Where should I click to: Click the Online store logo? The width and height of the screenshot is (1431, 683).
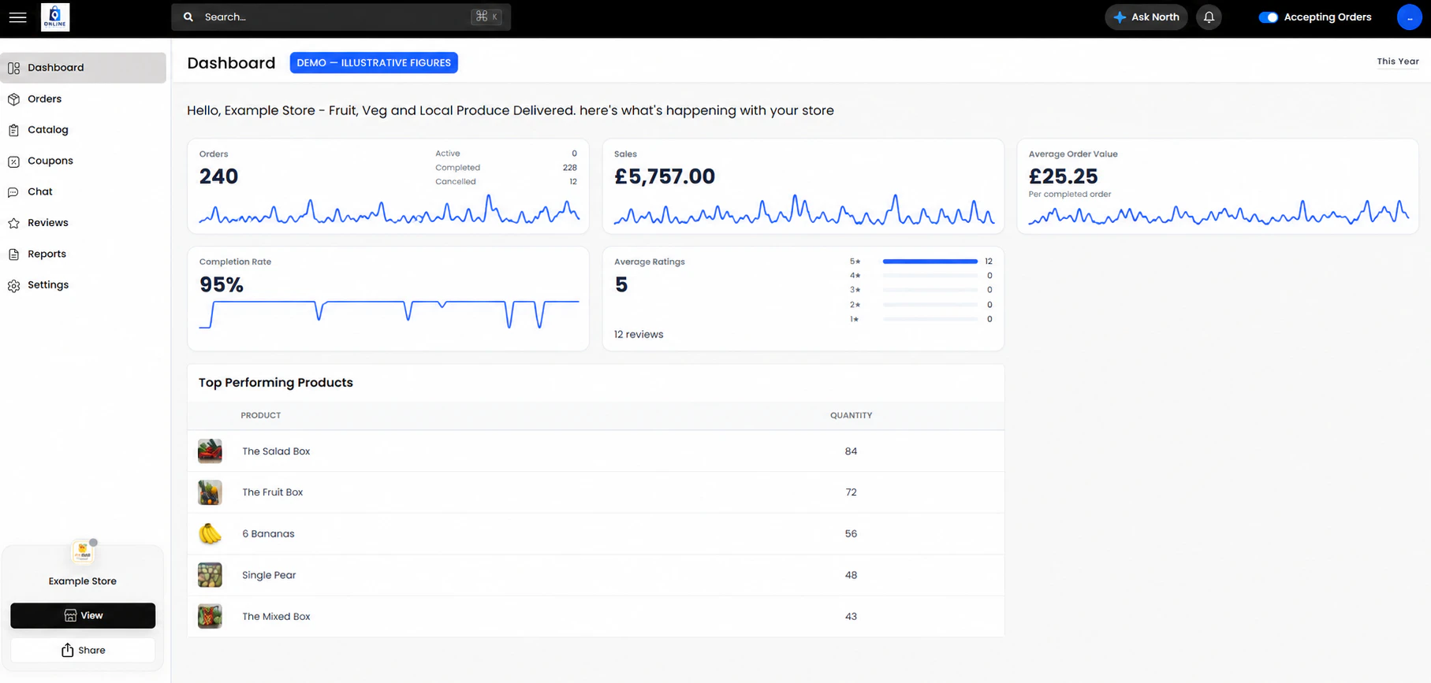pos(55,17)
